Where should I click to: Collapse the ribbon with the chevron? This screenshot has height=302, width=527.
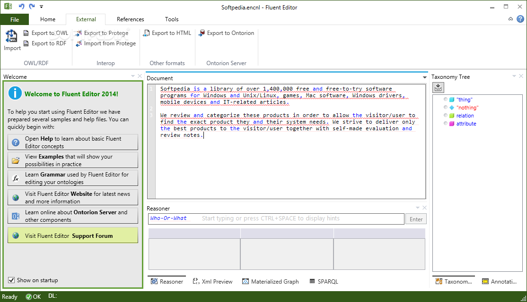coord(510,19)
